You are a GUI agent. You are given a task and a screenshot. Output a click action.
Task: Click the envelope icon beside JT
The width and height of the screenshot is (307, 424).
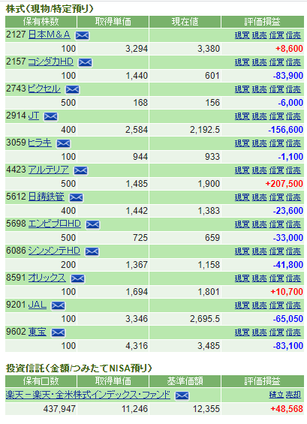pyautogui.click(x=50, y=116)
